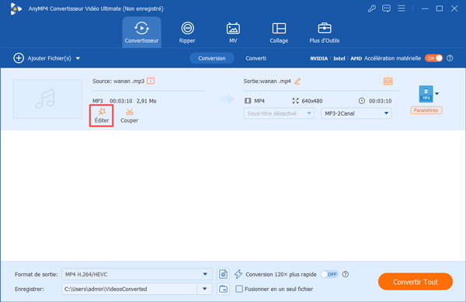Click the Intel label
466x302 pixels.
point(339,58)
